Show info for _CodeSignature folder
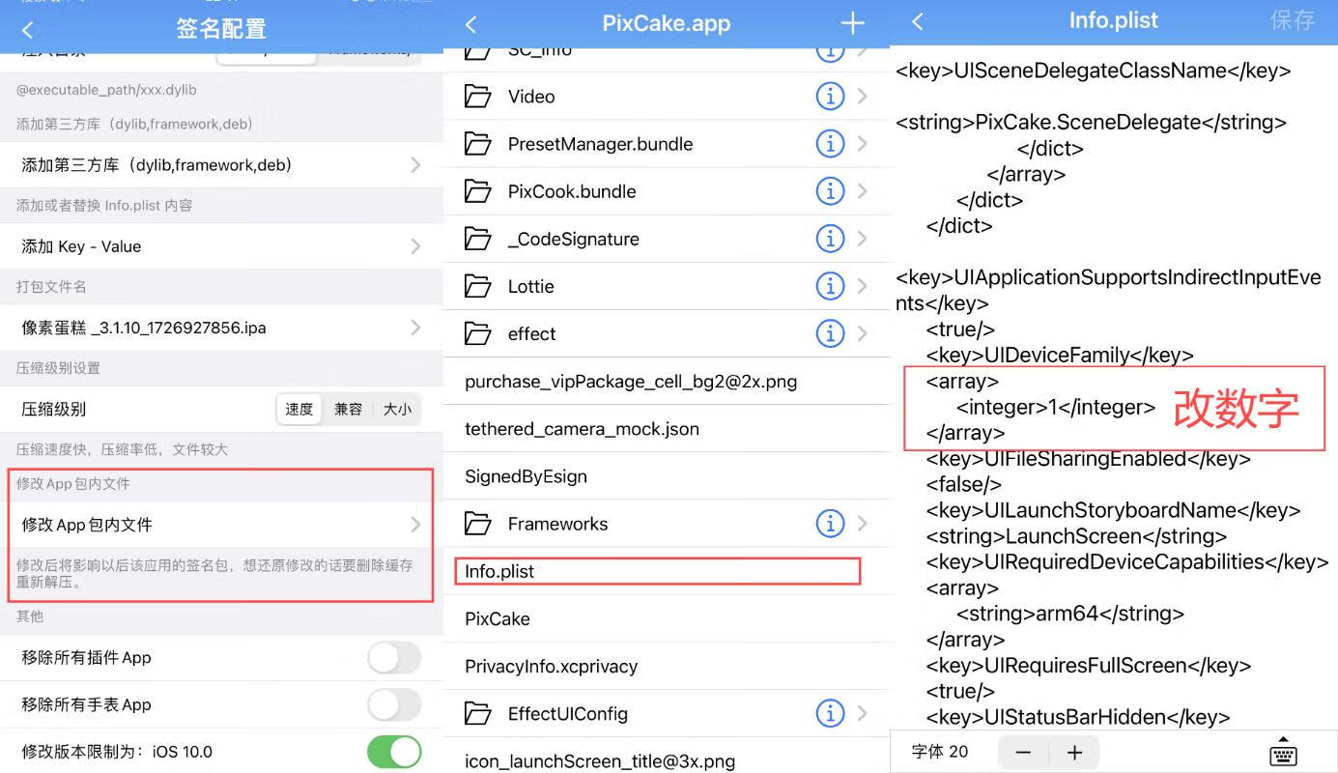Screen dimensions: 1338x773 (829, 239)
